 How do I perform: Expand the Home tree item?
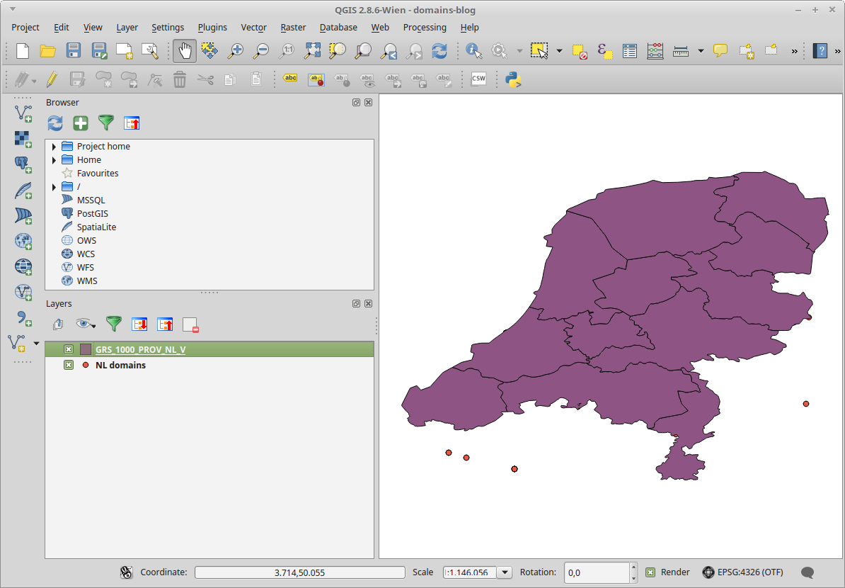pyautogui.click(x=54, y=160)
